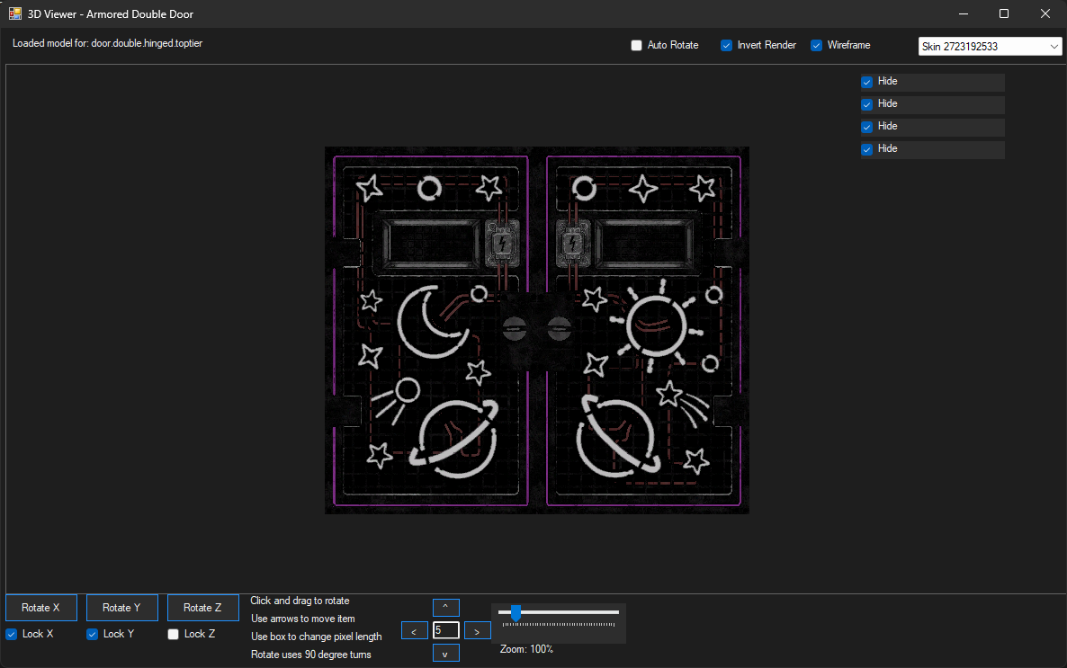
Task: Uncheck the Lock Y checkbox
Action: click(x=92, y=634)
